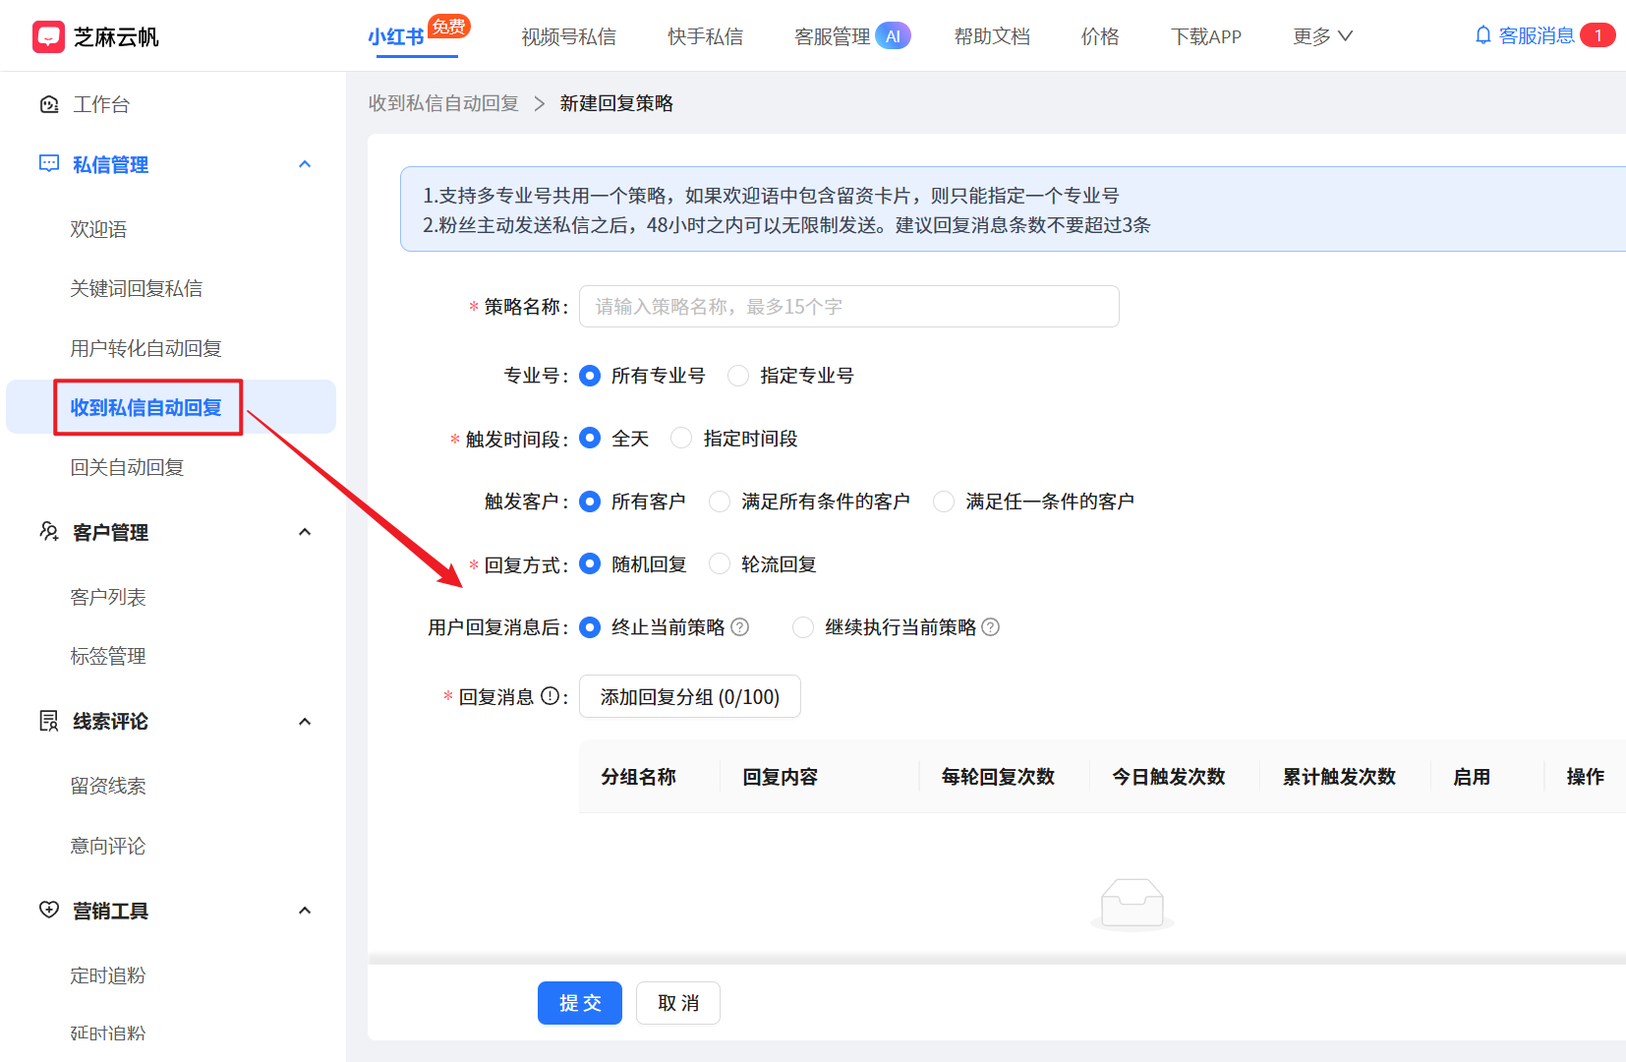Image resolution: width=1626 pixels, height=1062 pixels.
Task: Select 终止当前策略 radio option
Action: [590, 627]
